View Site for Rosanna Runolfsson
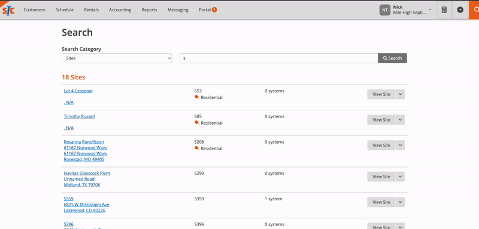Screen dimensions: 479x229 click(381, 146)
